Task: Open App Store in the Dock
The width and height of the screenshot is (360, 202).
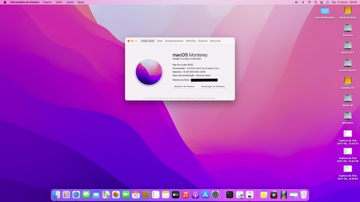Action: [x=205, y=195]
